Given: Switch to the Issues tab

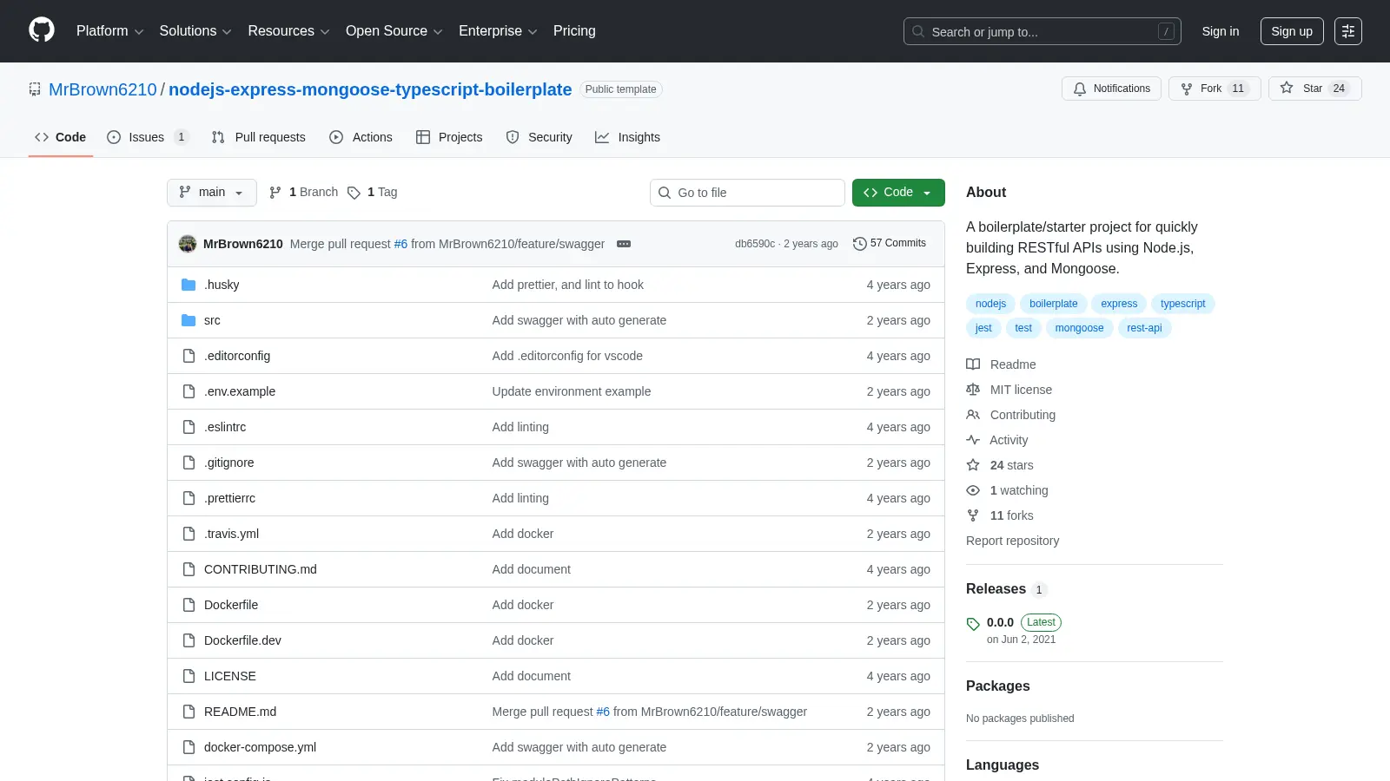Looking at the screenshot, I should click(x=147, y=137).
